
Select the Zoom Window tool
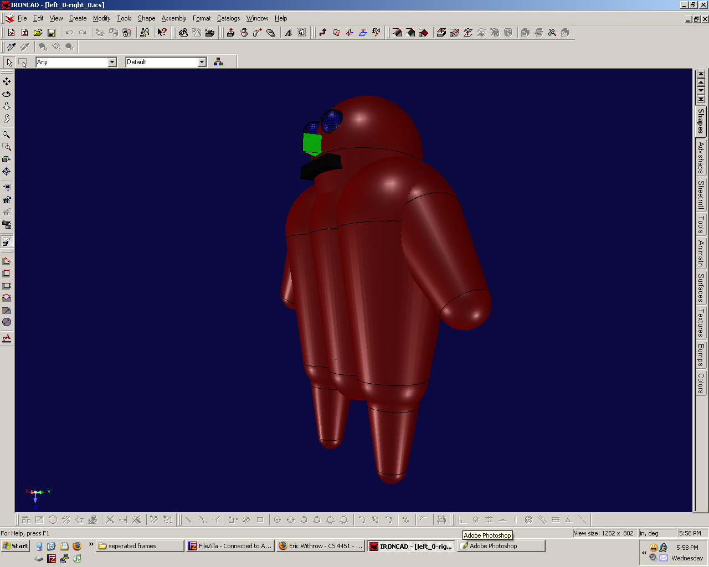7,147
